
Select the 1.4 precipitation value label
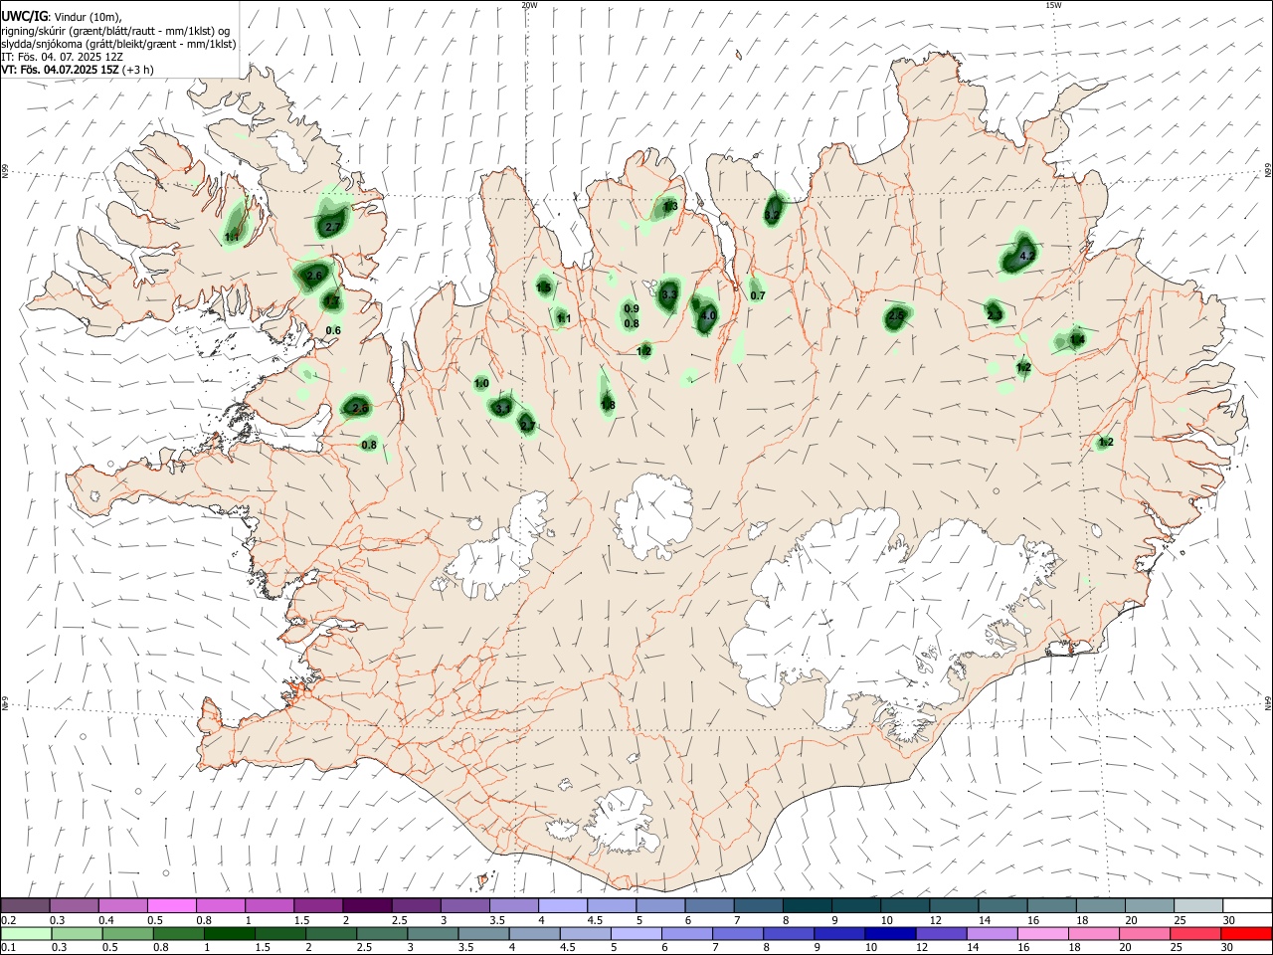1077,340
